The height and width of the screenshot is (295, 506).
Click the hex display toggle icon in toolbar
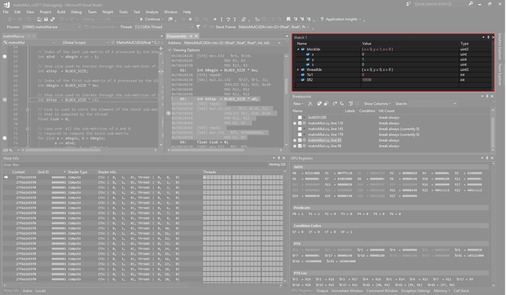click(x=244, y=19)
